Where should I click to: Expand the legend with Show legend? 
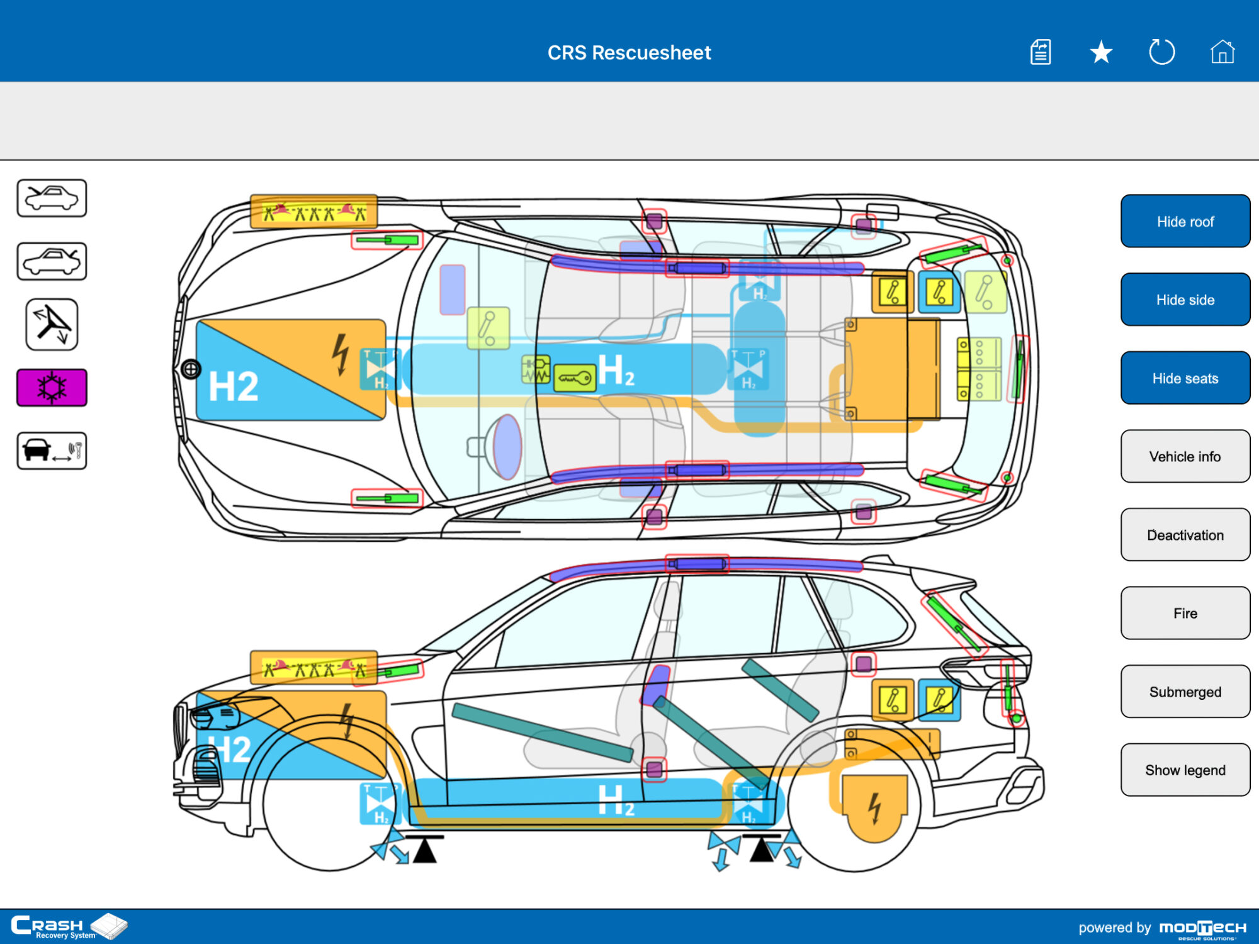point(1185,770)
